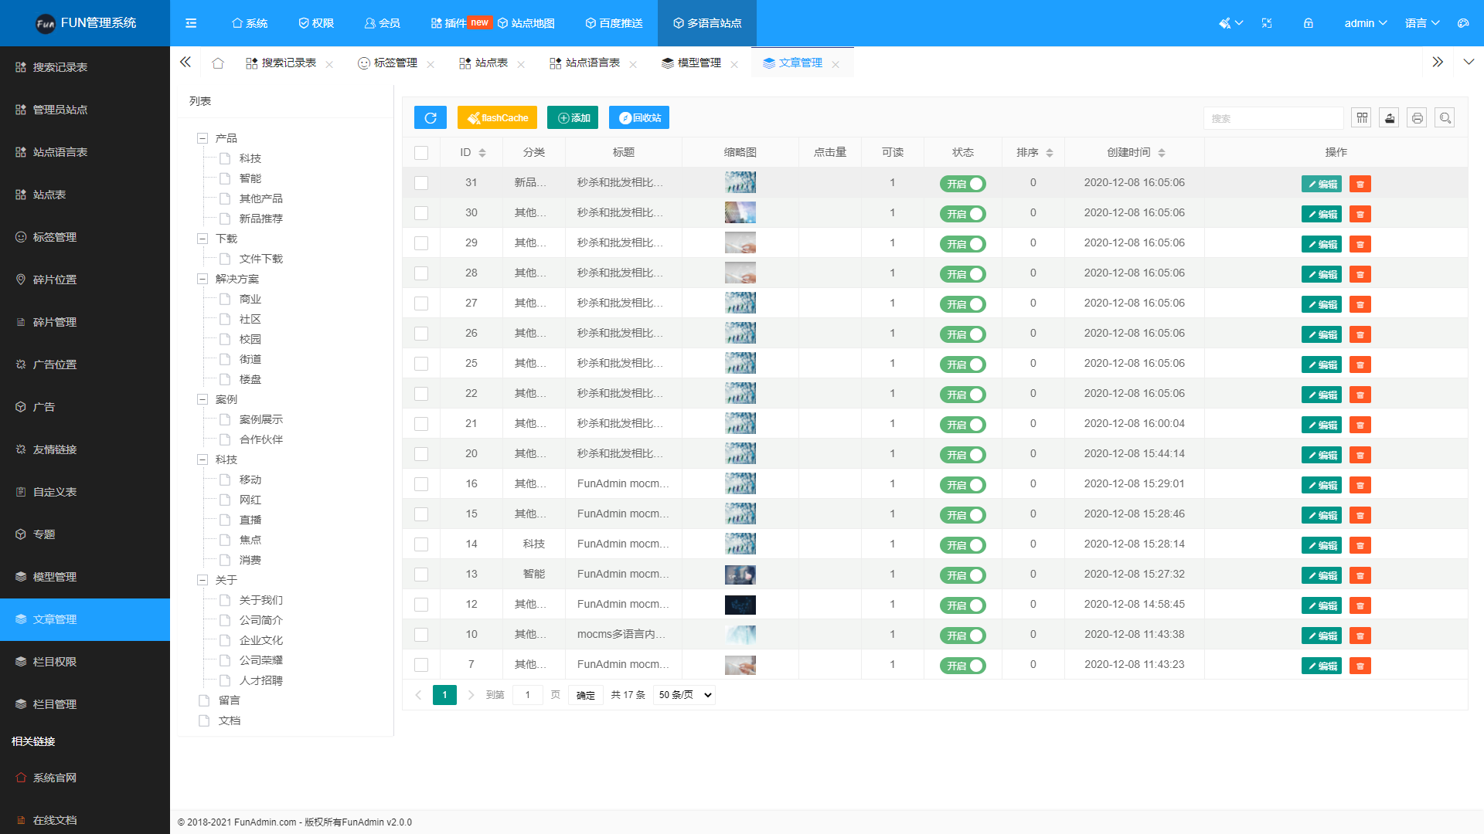Collapse the 解决方案 tree node
This screenshot has width=1484, height=834.
click(x=203, y=279)
